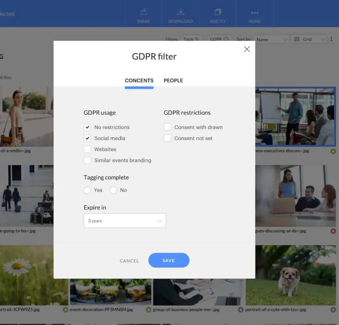Screen dimensions: 339x325
Task: Select the smiling woman thumbnail
Action: coord(26,117)
